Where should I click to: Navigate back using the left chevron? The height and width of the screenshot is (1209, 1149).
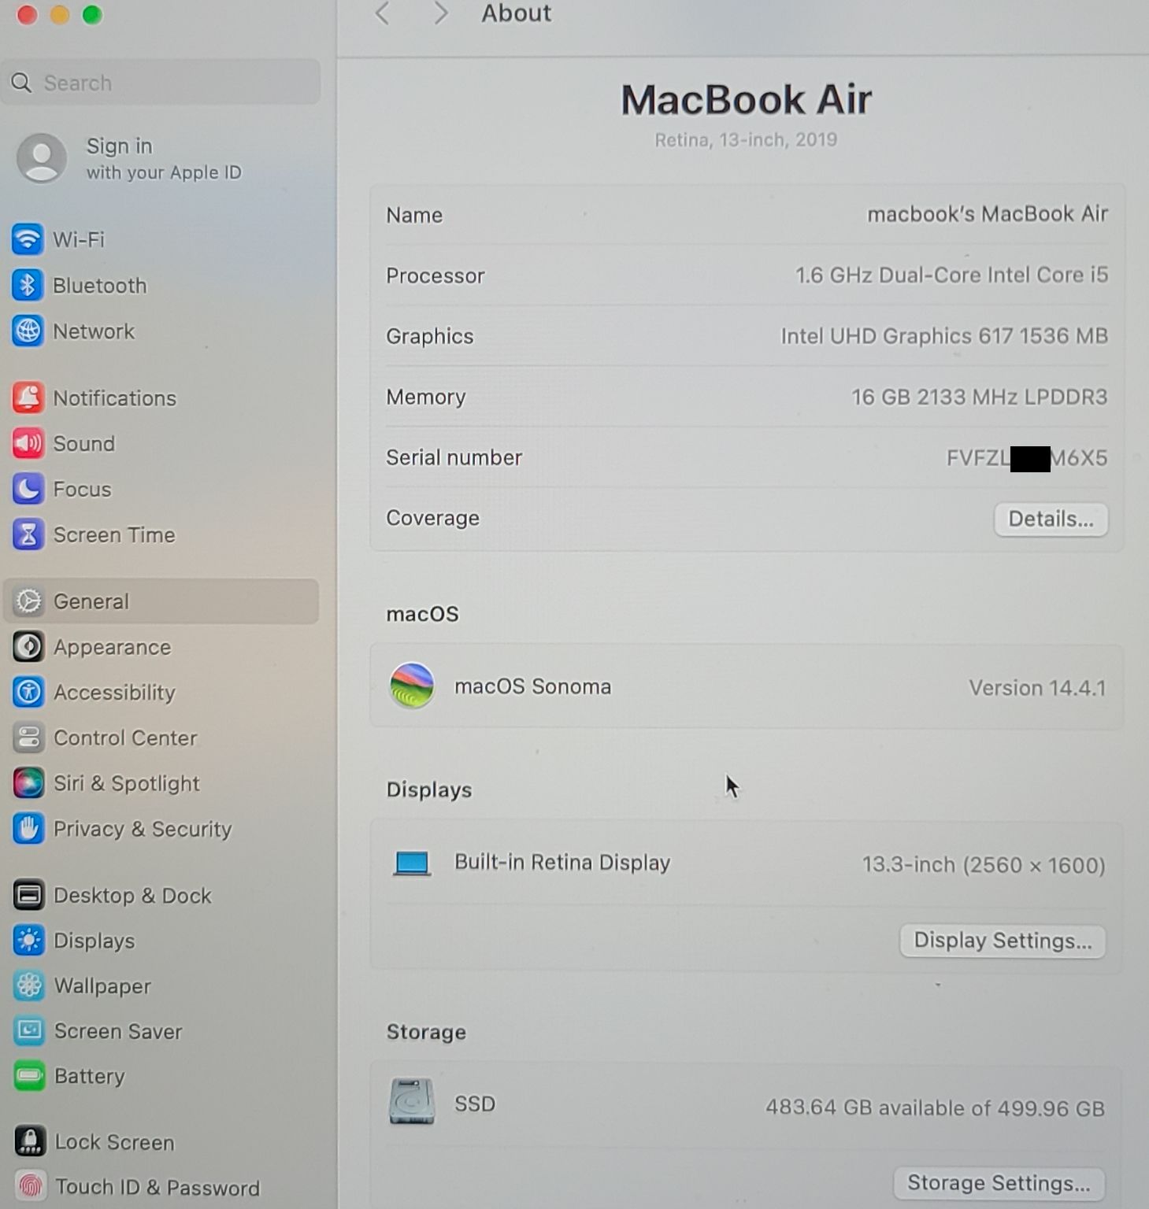coord(383,13)
